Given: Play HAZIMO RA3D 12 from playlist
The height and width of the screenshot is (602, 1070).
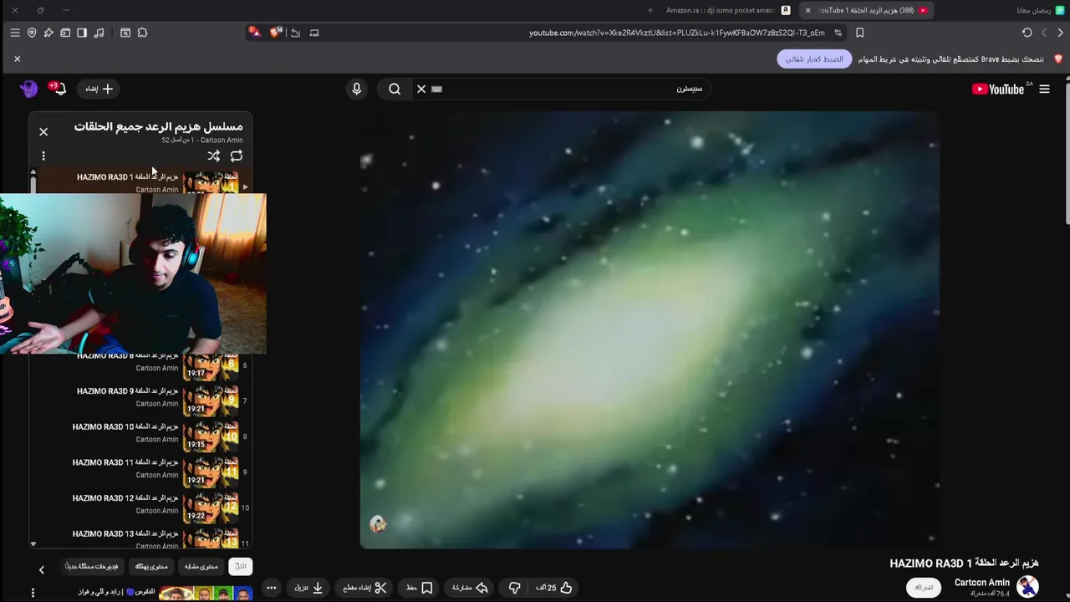Looking at the screenshot, I should point(140,508).
